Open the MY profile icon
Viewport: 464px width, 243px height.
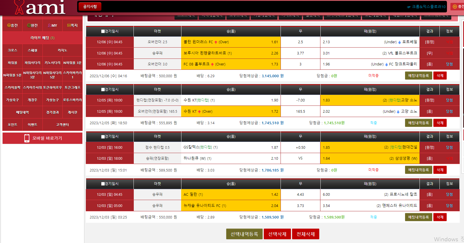tap(52, 25)
